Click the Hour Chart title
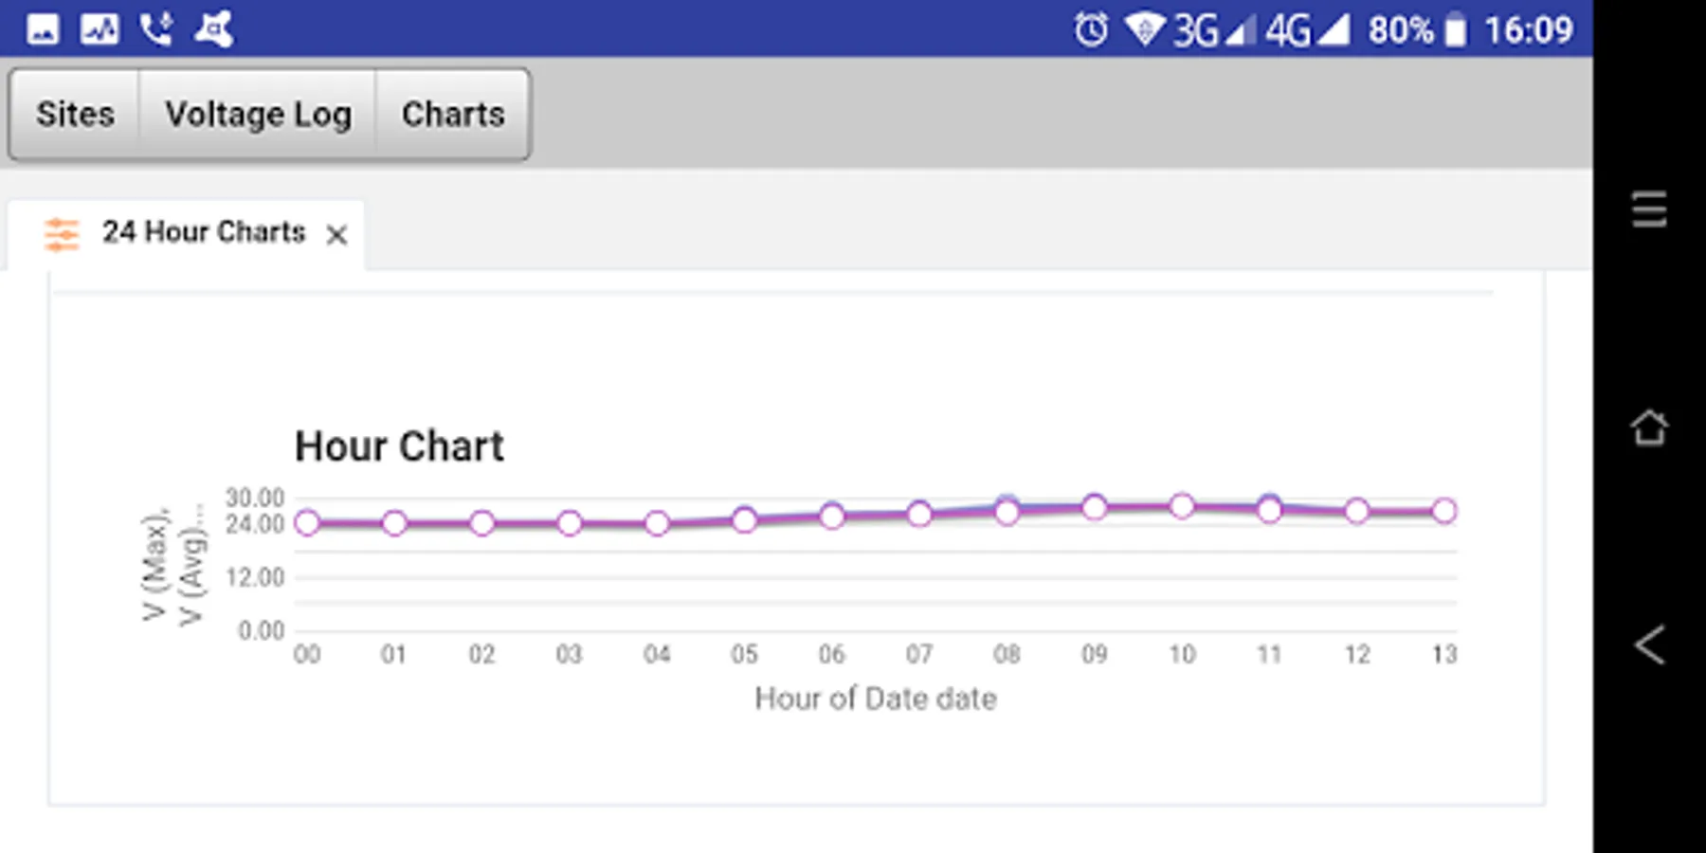The height and width of the screenshot is (853, 1706). 399,446
